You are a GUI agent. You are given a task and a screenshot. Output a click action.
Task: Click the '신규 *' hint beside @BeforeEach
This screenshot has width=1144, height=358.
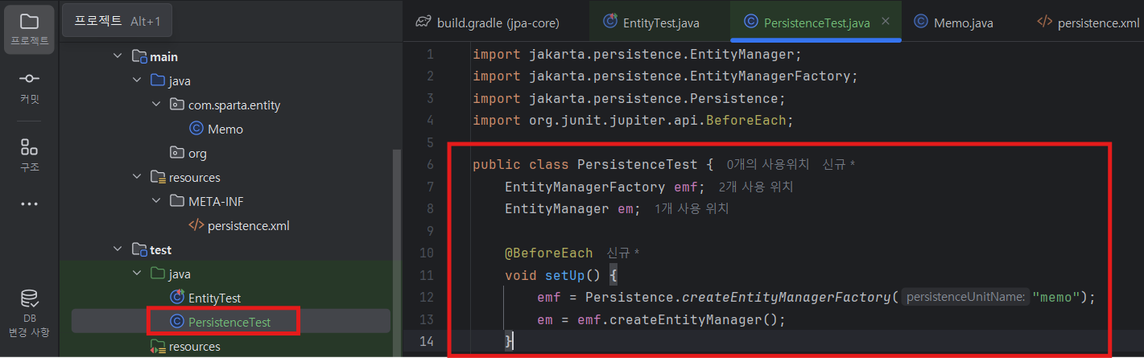623,253
